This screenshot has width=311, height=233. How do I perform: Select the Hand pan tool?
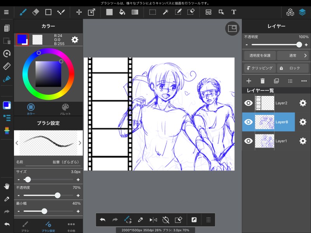[7, 186]
